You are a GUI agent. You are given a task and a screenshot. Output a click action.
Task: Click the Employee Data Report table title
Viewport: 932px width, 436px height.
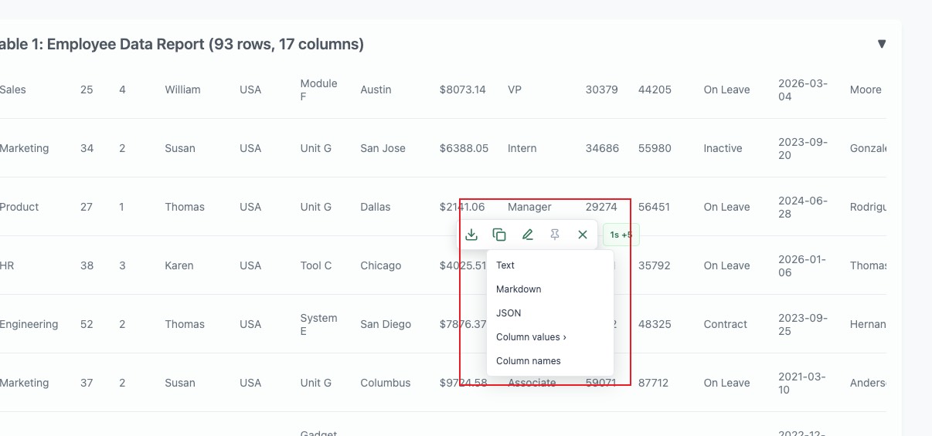(182, 44)
